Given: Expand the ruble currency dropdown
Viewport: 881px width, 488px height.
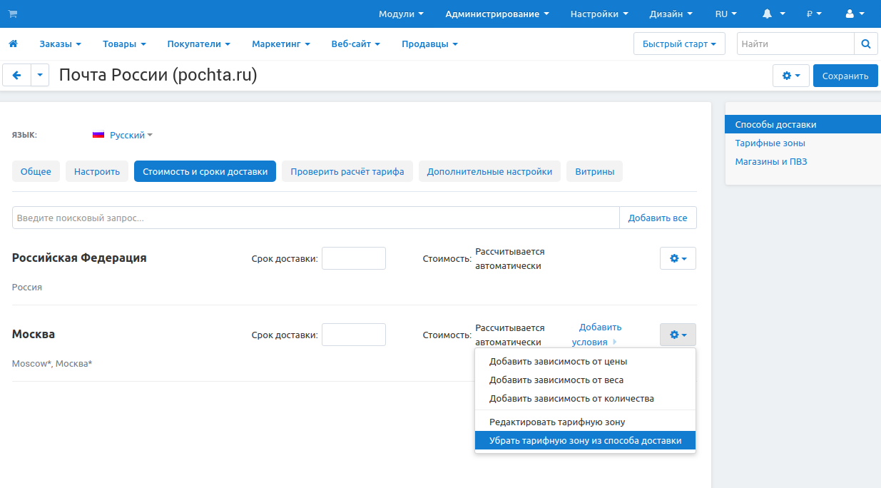Looking at the screenshot, I should pos(814,14).
